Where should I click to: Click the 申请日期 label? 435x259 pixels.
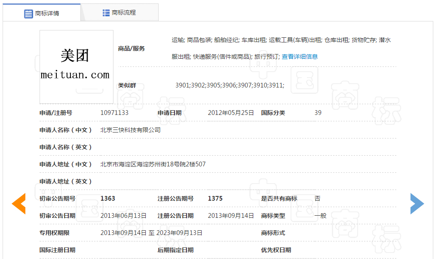[x=169, y=113]
